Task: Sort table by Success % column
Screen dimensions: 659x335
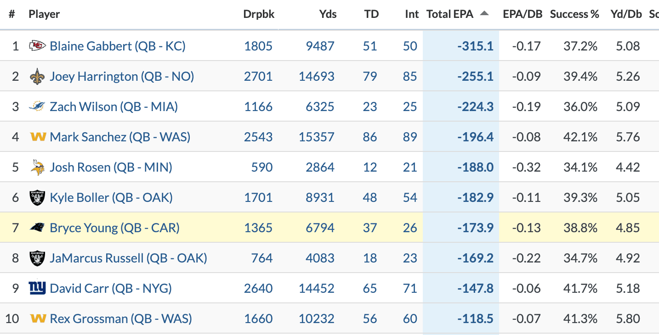Action: [x=574, y=14]
